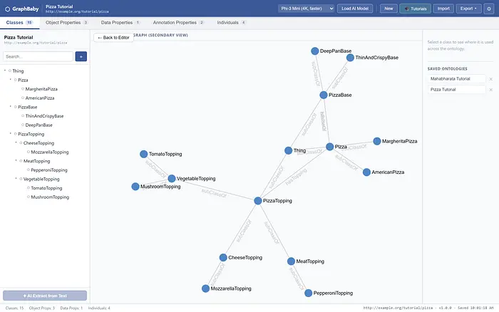The width and height of the screenshot is (499, 312).
Task: Click Back to Editor button
Action: pos(113,38)
